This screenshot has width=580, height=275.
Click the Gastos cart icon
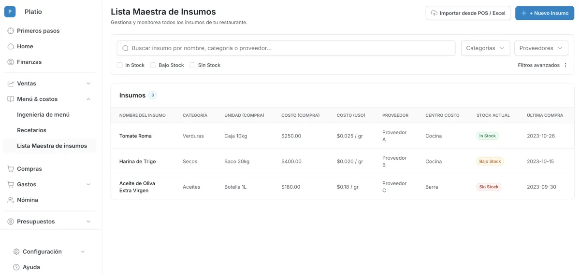click(x=11, y=184)
